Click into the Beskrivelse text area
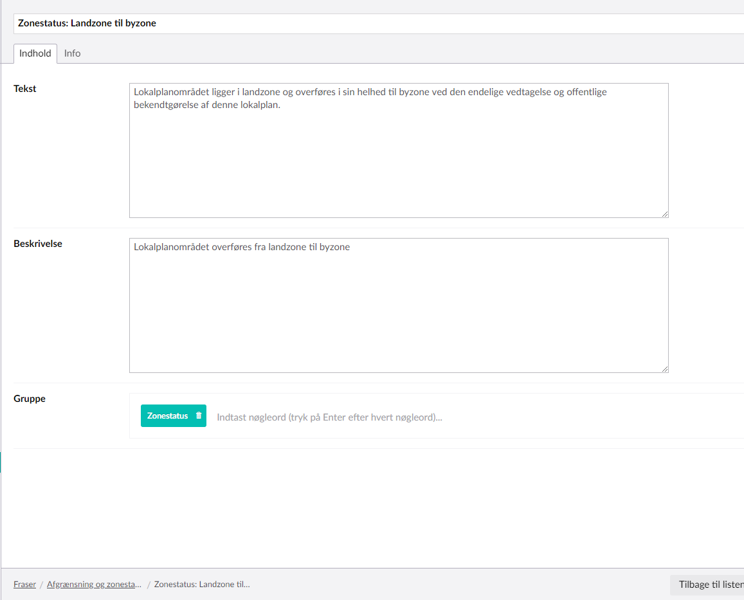Viewport: 744px width, 600px height. tap(399, 309)
